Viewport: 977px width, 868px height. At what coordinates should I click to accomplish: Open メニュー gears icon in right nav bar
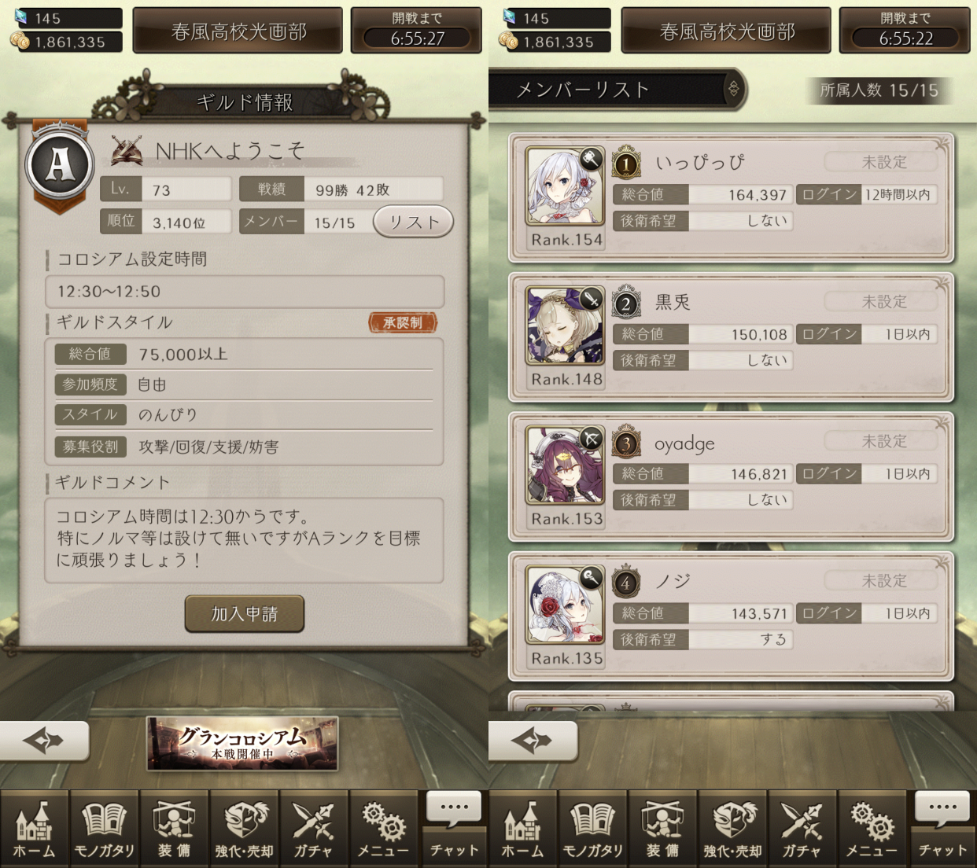click(872, 829)
